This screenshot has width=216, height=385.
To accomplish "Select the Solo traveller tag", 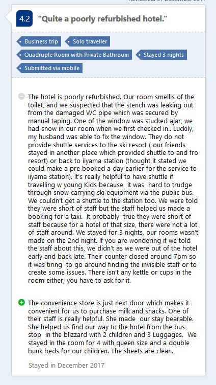I will tap(87, 41).
